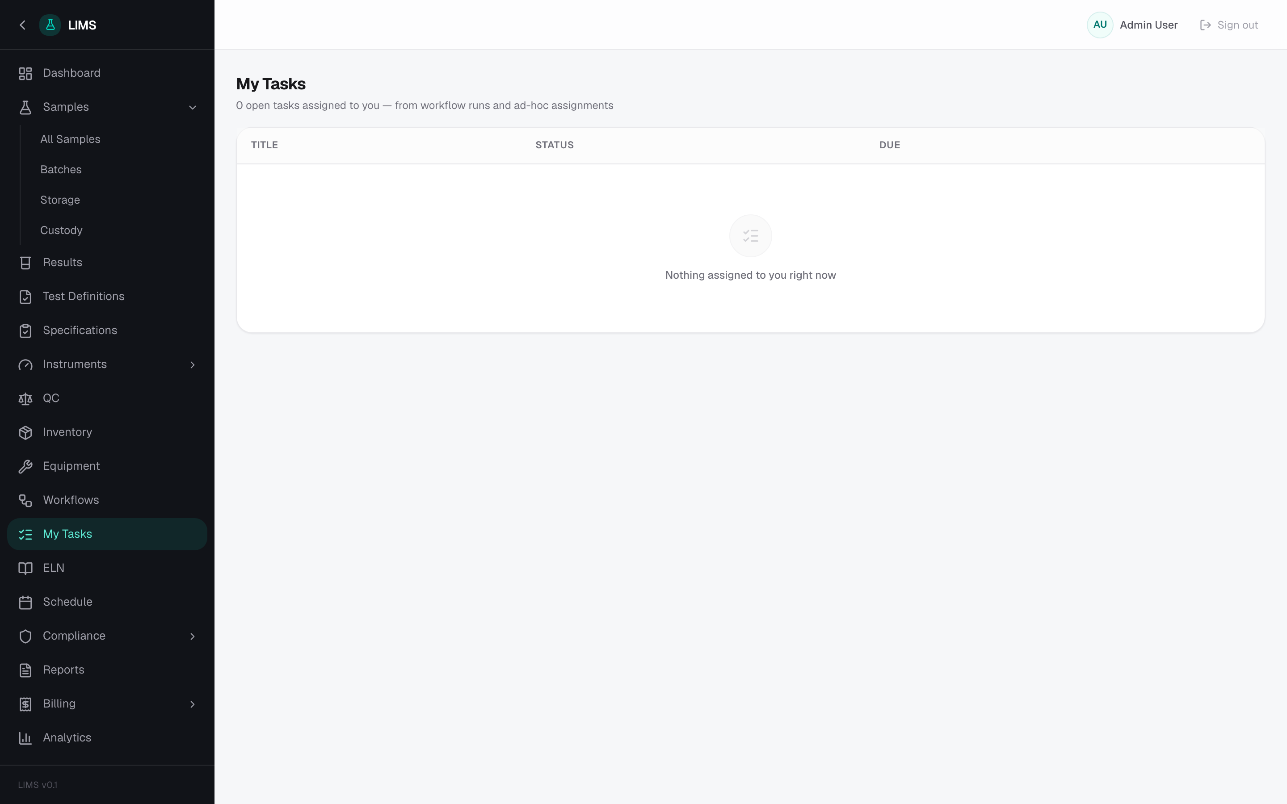Click the Sign out arrow icon
The image size is (1287, 804).
coord(1206,25)
